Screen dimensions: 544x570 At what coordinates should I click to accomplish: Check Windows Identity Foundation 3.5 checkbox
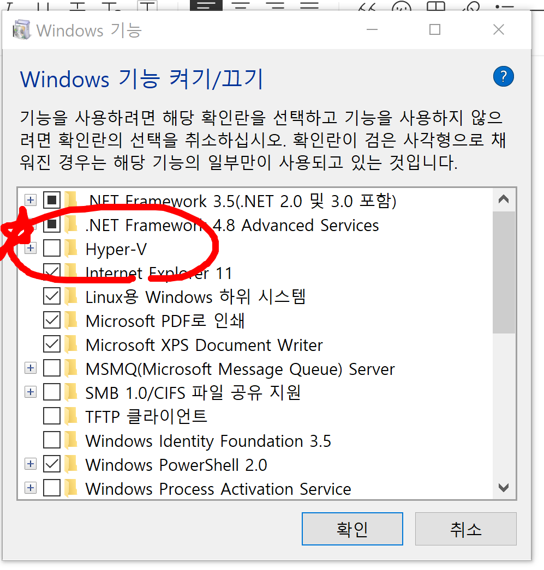pyautogui.click(x=52, y=440)
